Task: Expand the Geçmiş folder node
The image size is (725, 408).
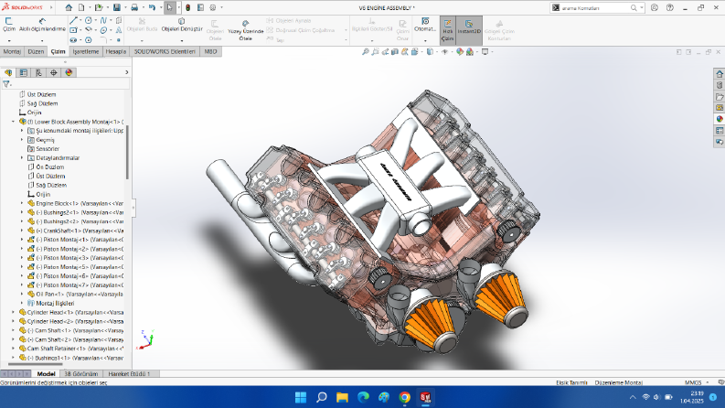Action: pos(22,140)
